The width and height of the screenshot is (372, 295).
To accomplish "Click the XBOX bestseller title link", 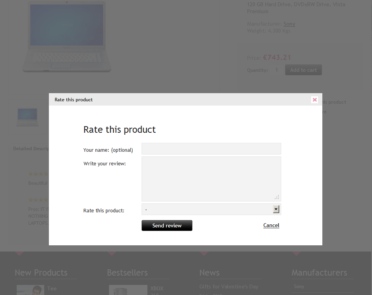I will point(157,288).
